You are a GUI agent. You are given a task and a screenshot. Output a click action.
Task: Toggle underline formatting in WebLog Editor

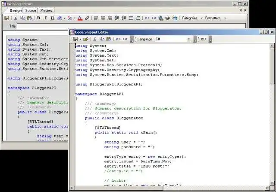[52, 18]
